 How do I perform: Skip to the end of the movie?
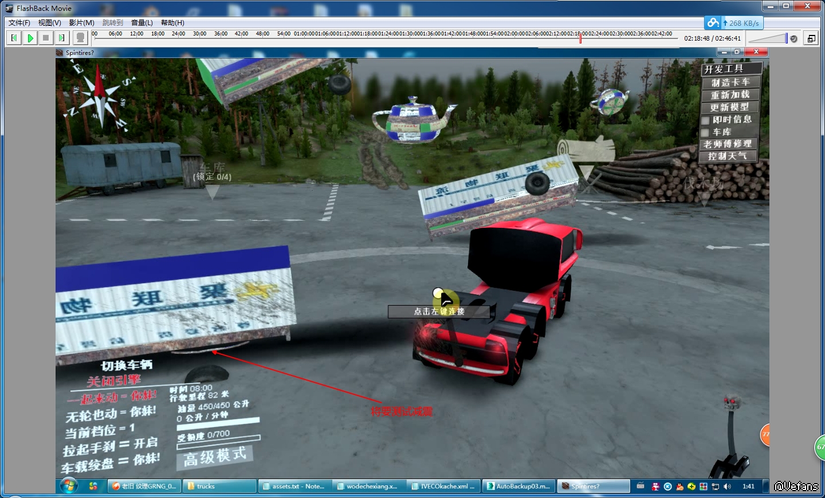pyautogui.click(x=61, y=38)
